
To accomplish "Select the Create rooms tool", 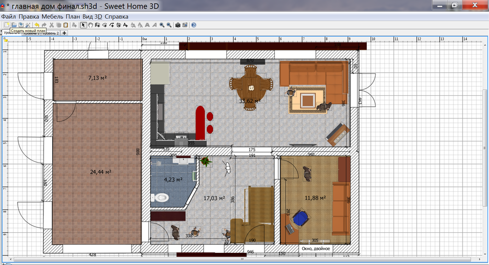I will [105, 25].
